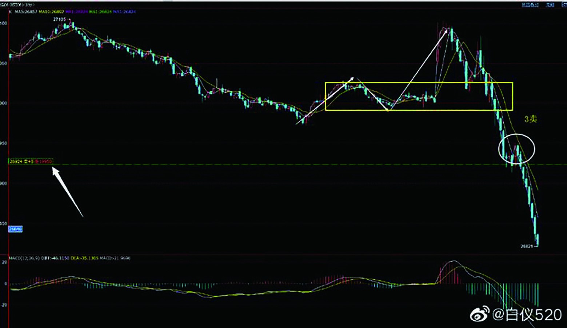Click the 3卖 text annotation
Viewport: 567px width, 328px height.
click(x=530, y=119)
